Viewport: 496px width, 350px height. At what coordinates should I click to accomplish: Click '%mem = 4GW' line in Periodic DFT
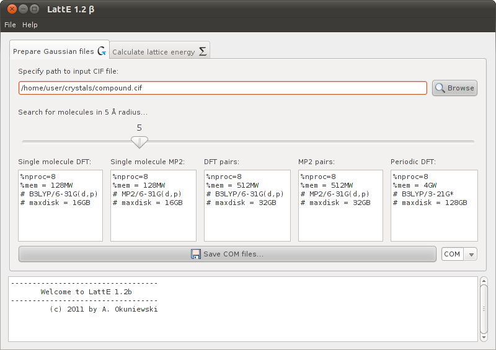[x=415, y=185]
